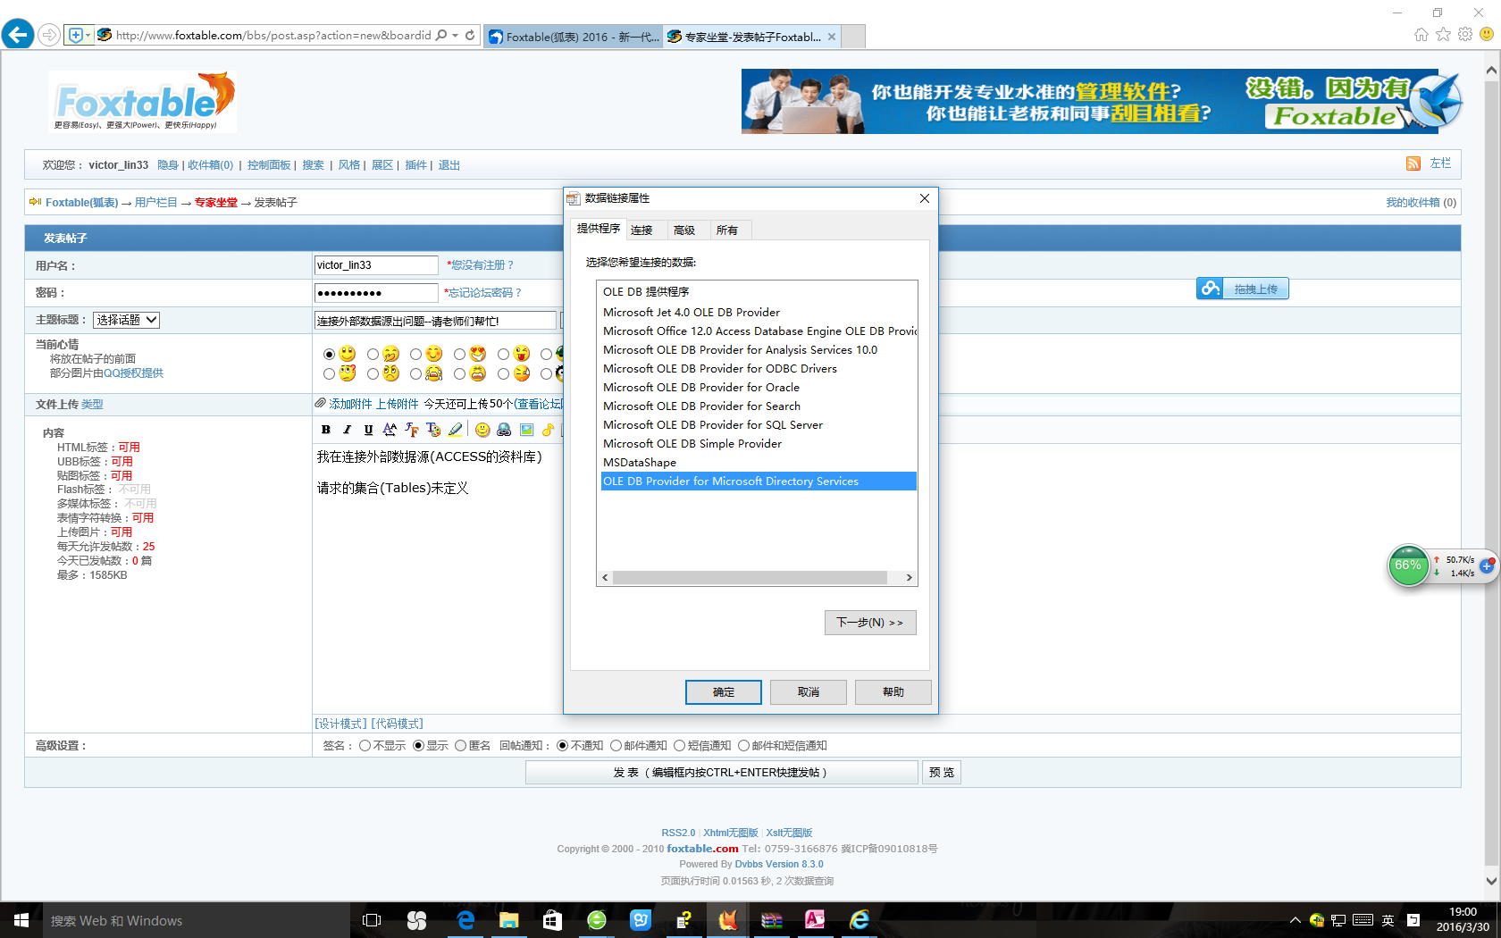Open the font size tool in the editor
This screenshot has height=938, width=1501.
click(390, 430)
